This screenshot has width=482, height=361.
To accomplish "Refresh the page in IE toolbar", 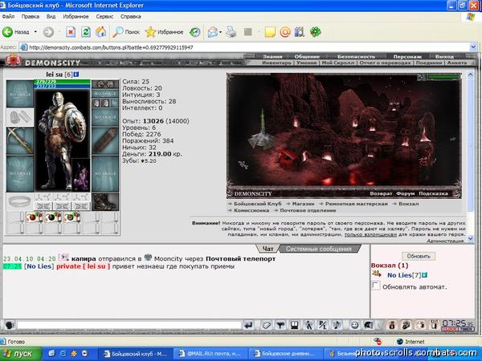I will click(86, 31).
